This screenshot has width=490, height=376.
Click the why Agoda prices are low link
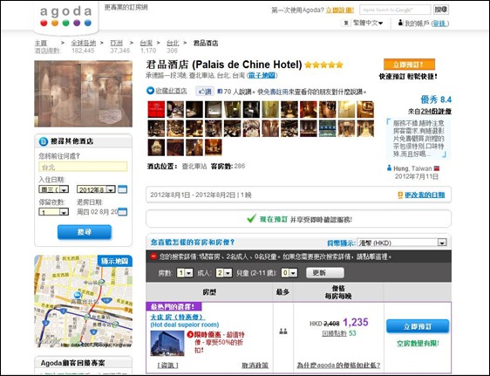[x=338, y=365]
